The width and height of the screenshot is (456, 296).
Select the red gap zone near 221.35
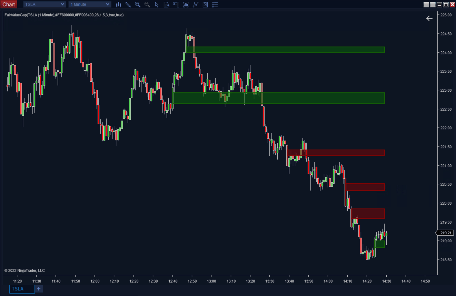(x=336, y=153)
